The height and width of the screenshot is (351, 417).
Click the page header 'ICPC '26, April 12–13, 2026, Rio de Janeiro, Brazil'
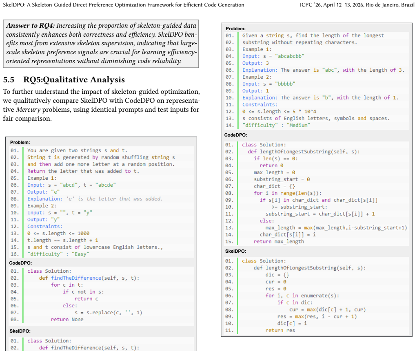[x=357, y=5]
